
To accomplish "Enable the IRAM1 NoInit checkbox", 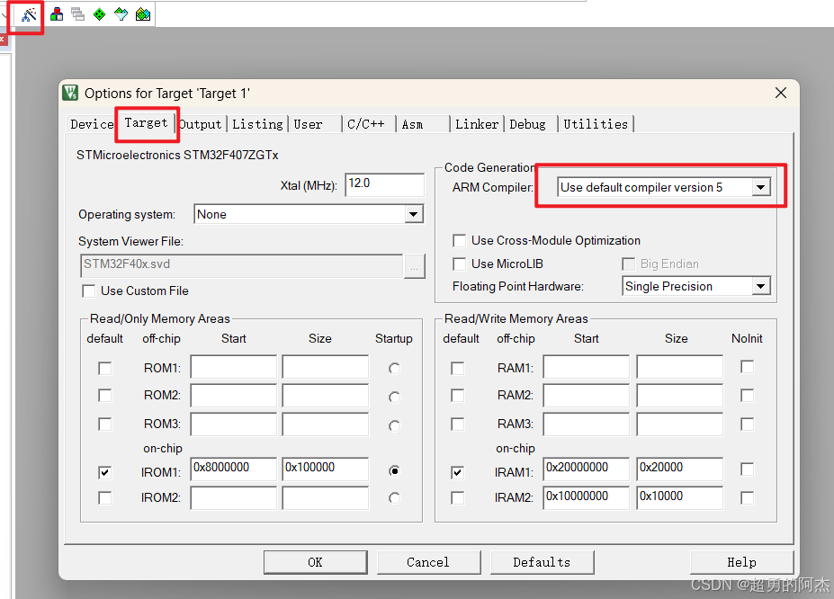I will pos(748,469).
